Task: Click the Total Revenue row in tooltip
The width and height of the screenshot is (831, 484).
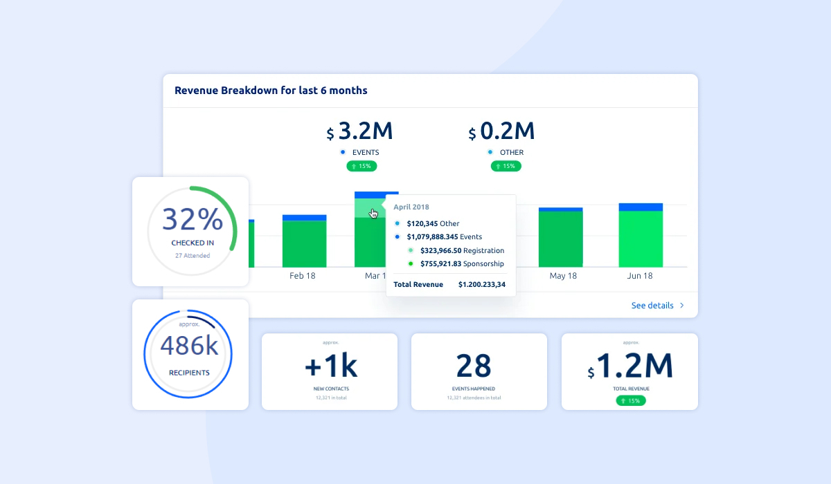Action: point(449,284)
